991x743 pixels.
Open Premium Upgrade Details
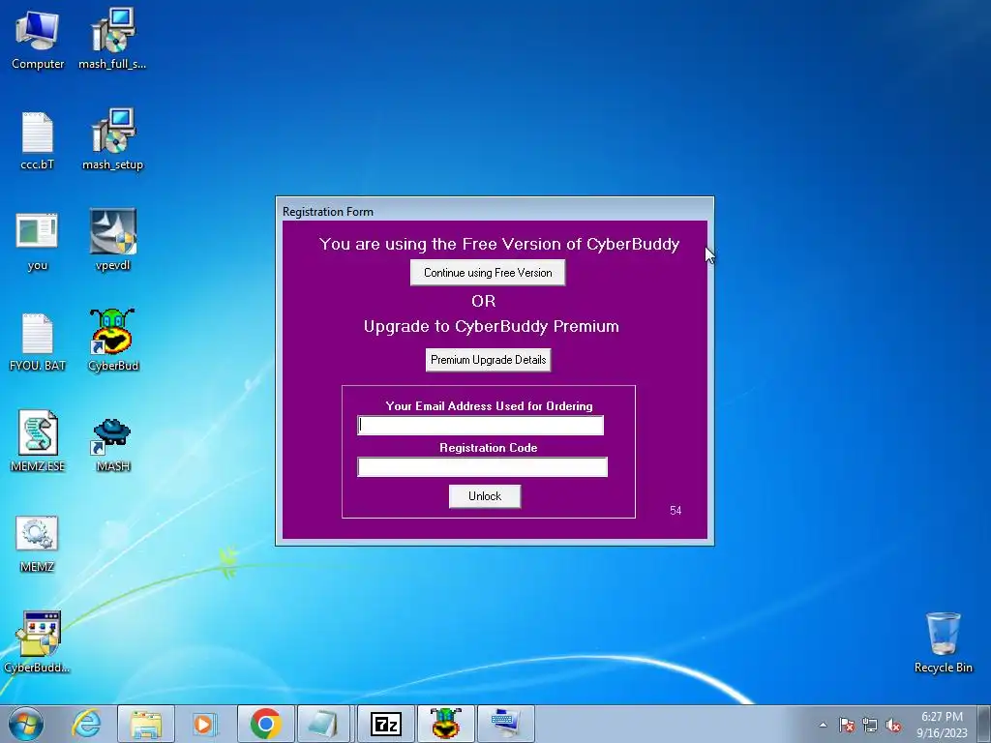click(488, 360)
